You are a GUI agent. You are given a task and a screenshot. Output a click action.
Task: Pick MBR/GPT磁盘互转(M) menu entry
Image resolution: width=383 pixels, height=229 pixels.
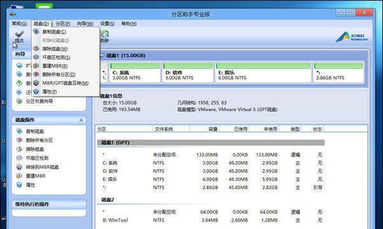(x=66, y=83)
